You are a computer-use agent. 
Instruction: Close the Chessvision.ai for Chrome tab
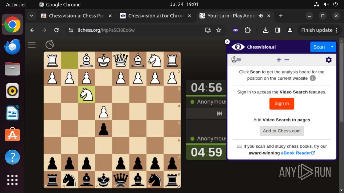point(189,16)
